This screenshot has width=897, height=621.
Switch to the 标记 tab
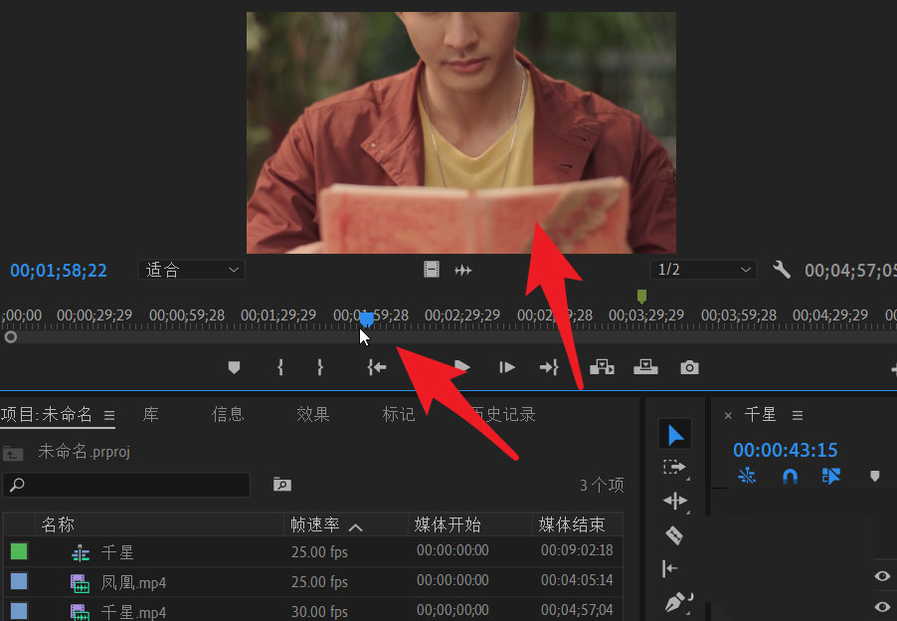pyautogui.click(x=398, y=414)
